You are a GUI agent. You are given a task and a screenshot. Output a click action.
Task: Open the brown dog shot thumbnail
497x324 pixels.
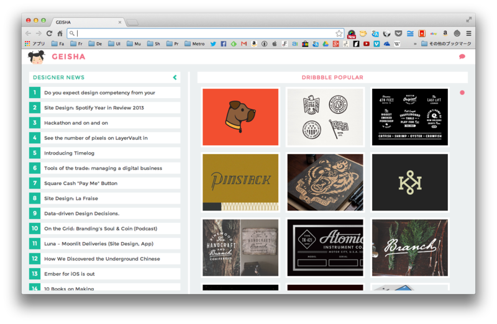(240, 117)
